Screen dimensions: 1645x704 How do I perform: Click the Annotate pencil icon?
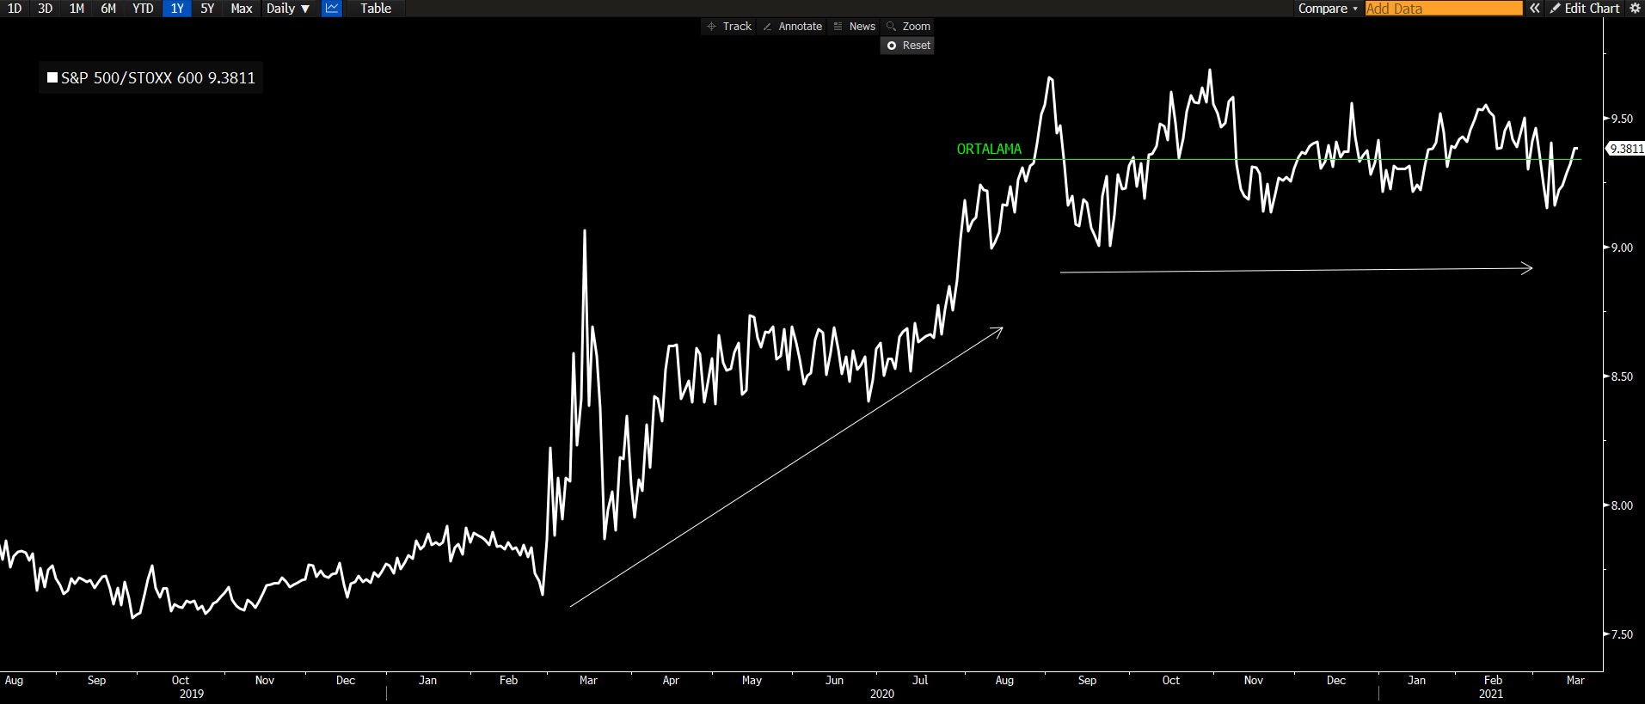(x=767, y=27)
